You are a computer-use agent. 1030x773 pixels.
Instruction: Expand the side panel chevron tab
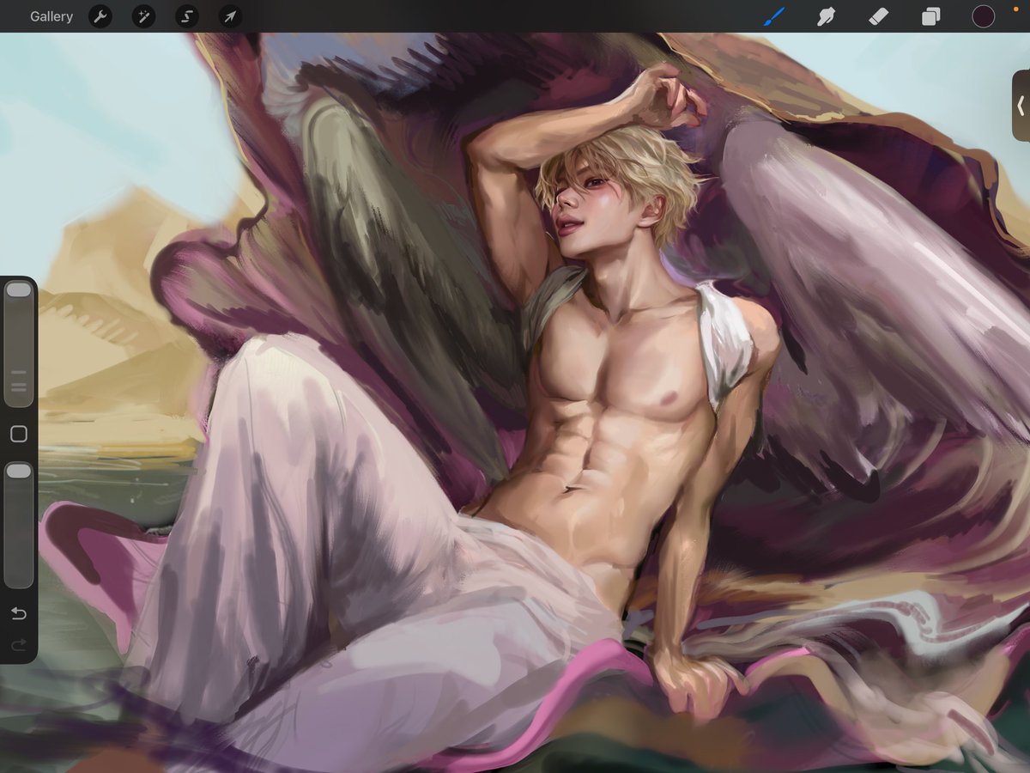(1021, 105)
